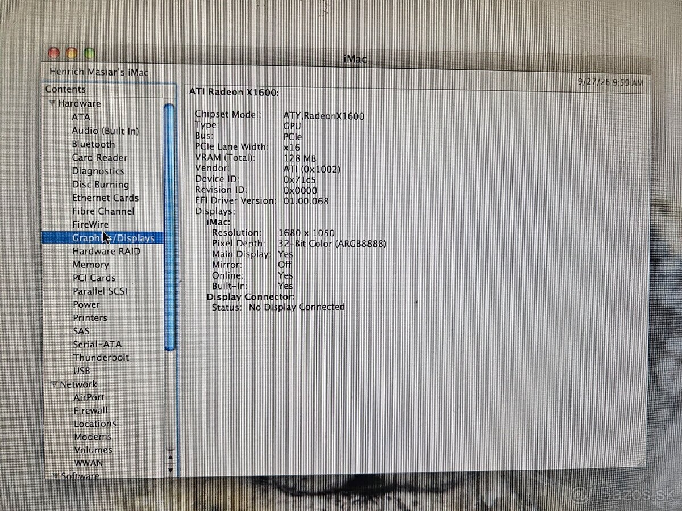The width and height of the screenshot is (682, 511).
Task: Select SAS entry in sidebar
Action: 81,331
